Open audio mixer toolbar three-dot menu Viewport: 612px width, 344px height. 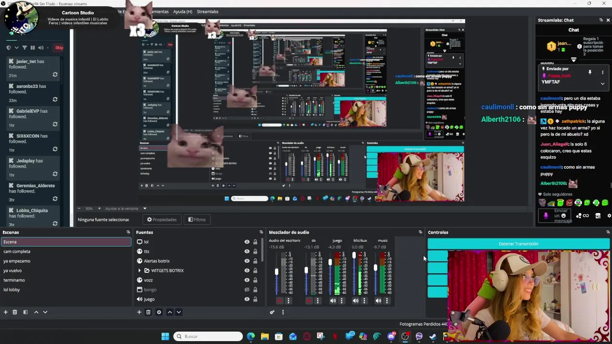click(283, 312)
